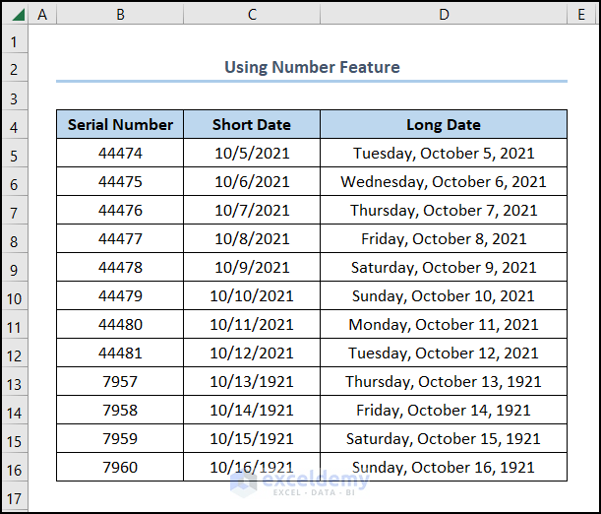This screenshot has width=601, height=514.
Task: Click the short date 10/16/1921 cell
Action: (x=252, y=467)
